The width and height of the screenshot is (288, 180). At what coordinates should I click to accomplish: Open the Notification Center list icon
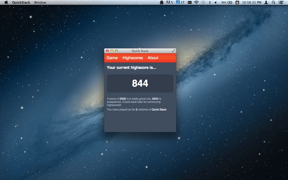pos(281,3)
